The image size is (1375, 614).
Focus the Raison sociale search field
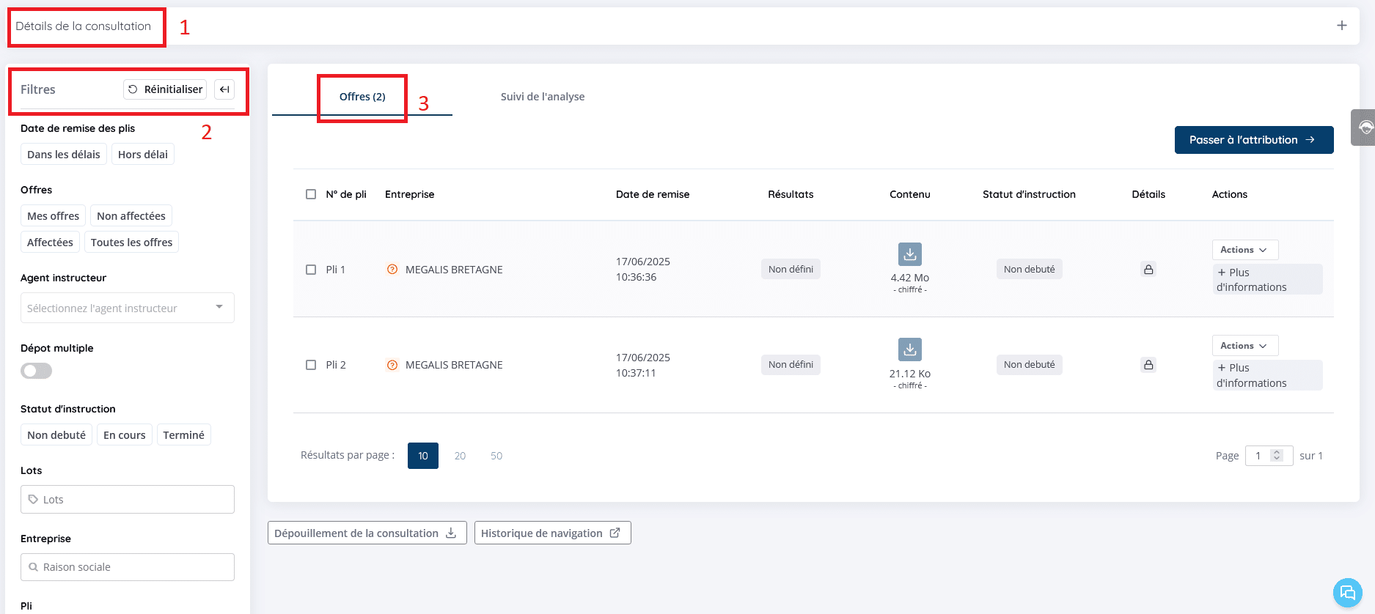click(x=128, y=567)
